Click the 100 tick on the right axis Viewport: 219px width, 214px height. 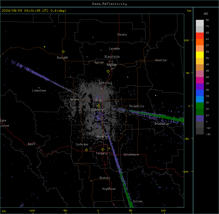(186, 40)
